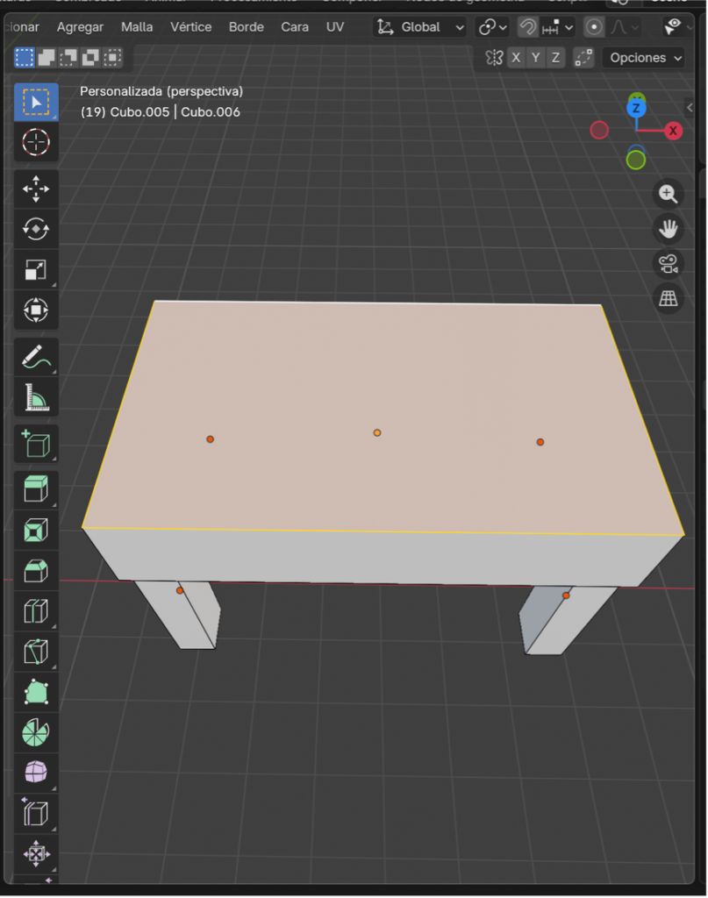Open the Opciones dropdown

pyautogui.click(x=644, y=58)
